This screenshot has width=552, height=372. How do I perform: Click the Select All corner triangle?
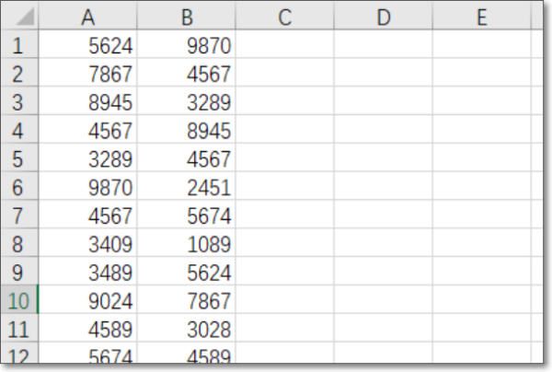(24, 18)
